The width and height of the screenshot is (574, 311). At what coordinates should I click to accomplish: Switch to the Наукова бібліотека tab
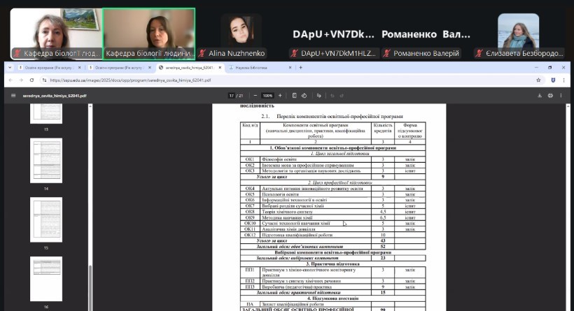point(255,68)
